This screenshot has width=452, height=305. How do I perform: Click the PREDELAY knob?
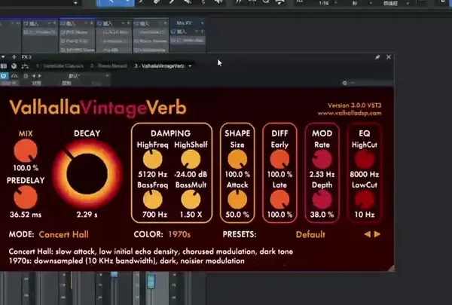[x=25, y=197]
